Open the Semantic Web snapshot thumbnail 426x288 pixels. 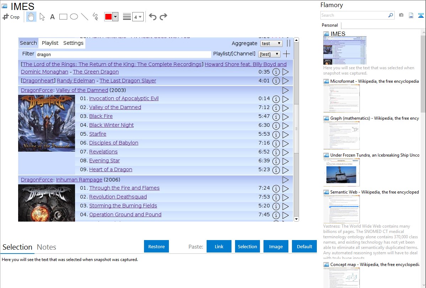point(341,209)
